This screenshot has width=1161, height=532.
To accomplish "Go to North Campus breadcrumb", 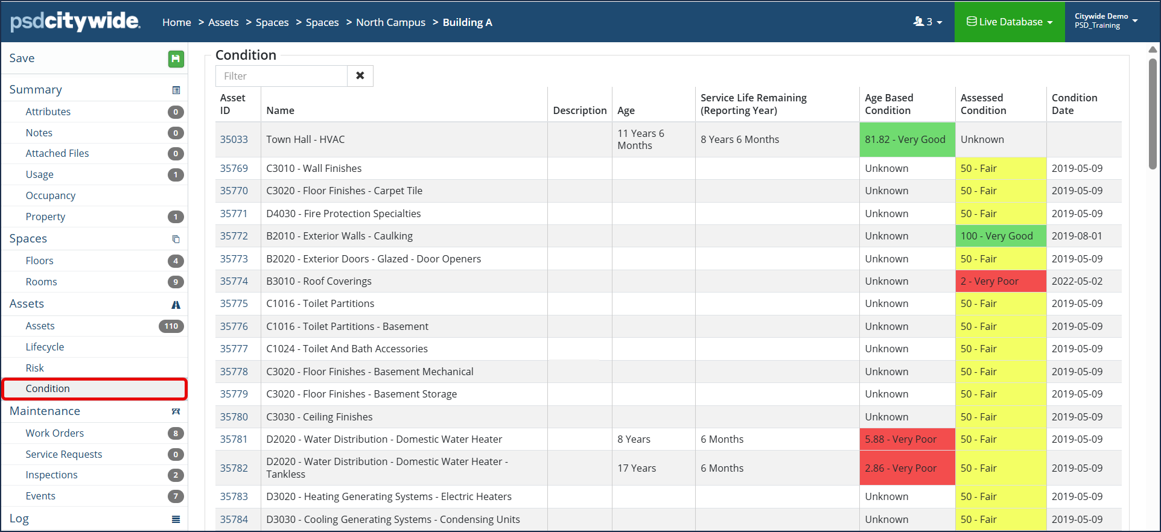I will point(390,22).
